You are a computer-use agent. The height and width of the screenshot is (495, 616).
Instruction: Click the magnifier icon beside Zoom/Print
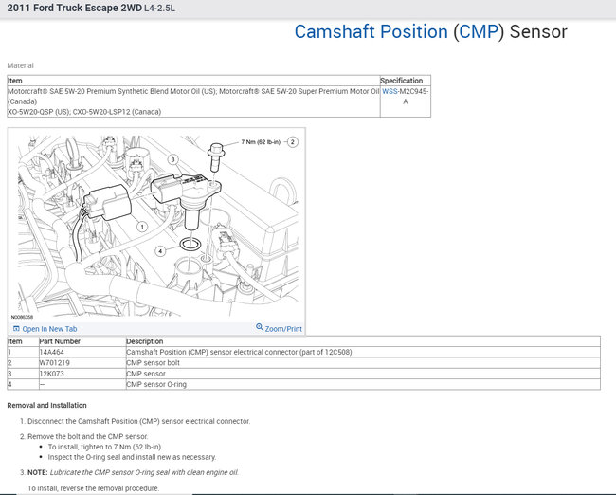click(x=260, y=327)
